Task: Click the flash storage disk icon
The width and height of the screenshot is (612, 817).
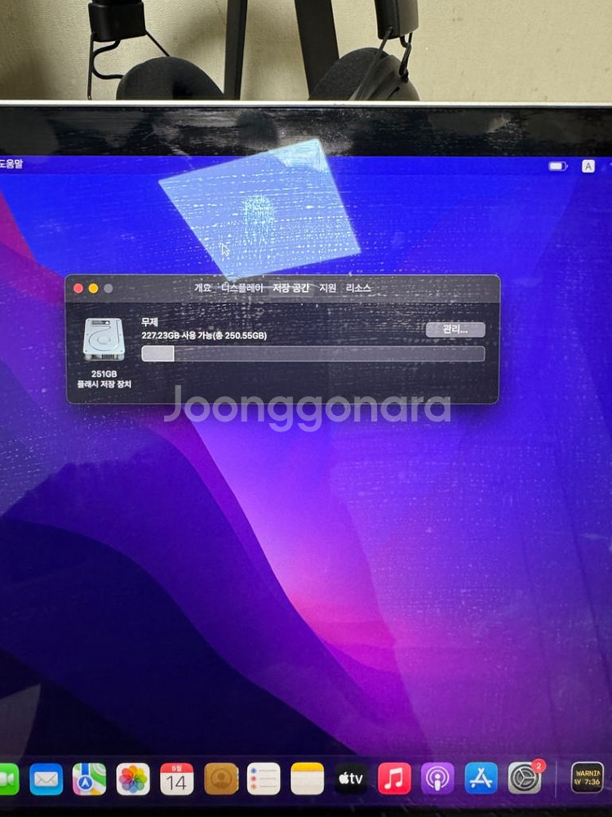Action: (x=104, y=339)
